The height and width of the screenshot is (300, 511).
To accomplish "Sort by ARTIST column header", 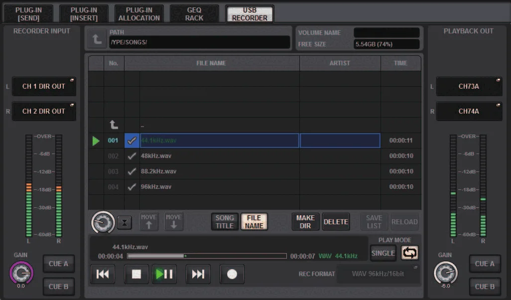I will pyautogui.click(x=340, y=63).
